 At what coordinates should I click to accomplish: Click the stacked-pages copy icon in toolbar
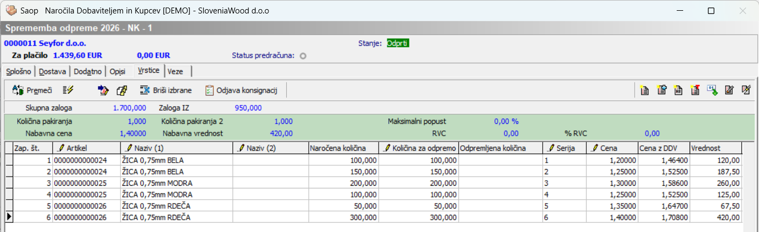click(x=122, y=90)
